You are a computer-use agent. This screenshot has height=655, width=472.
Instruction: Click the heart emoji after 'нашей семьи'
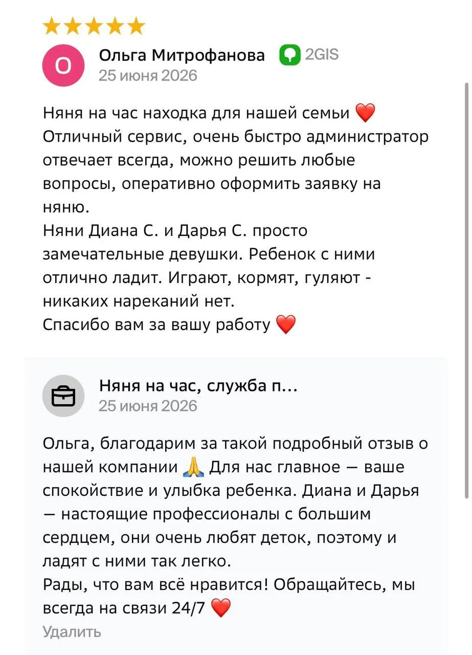coord(365,113)
